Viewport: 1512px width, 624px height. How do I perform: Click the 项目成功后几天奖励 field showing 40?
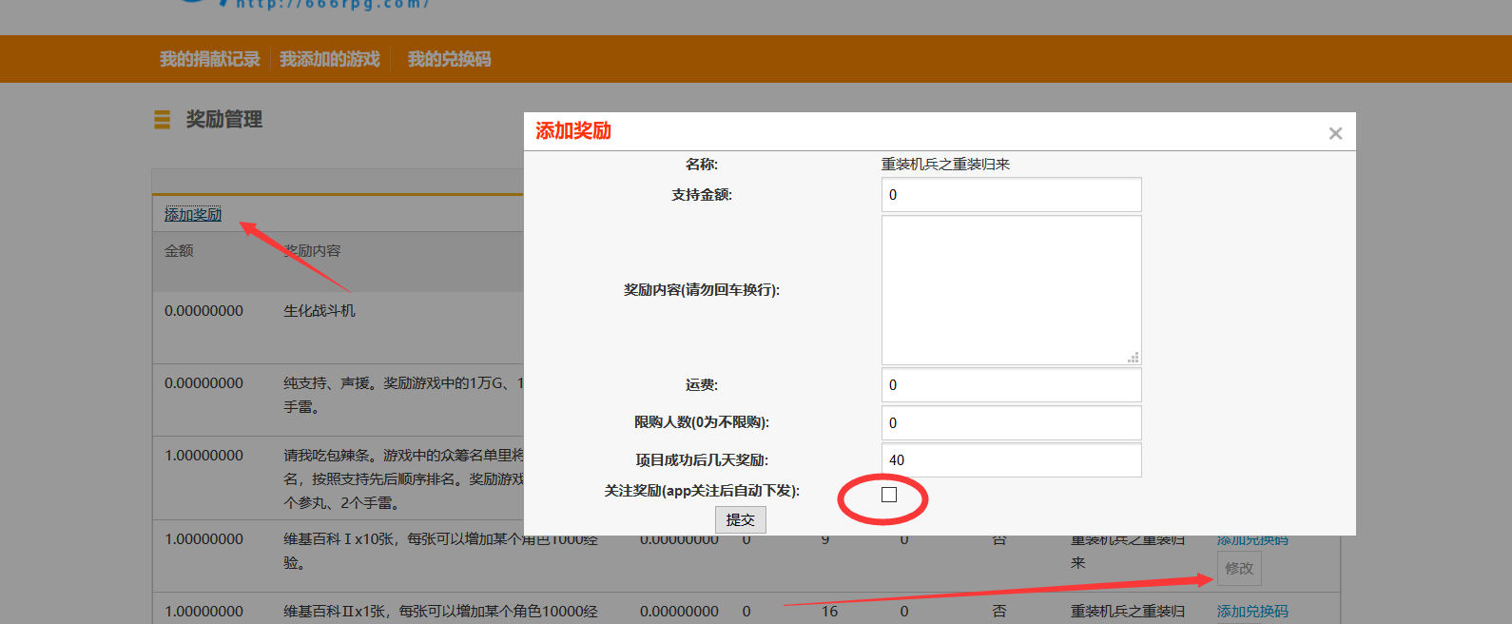[1011, 459]
